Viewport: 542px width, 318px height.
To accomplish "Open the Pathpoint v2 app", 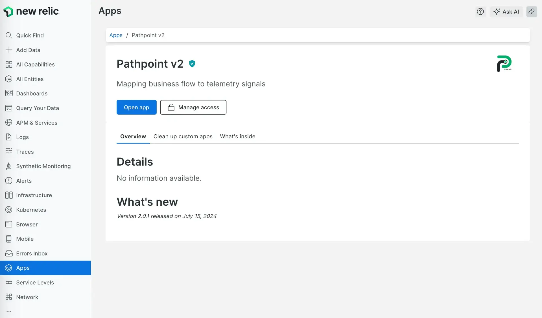I will (137, 107).
